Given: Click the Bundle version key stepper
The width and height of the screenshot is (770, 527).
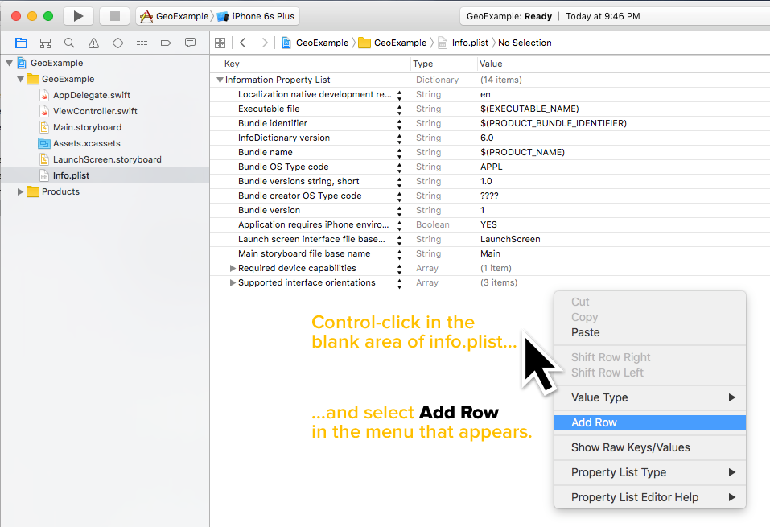Looking at the screenshot, I should (x=400, y=211).
